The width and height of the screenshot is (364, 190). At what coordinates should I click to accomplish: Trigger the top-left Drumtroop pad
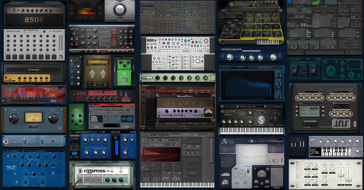(x=250, y=15)
